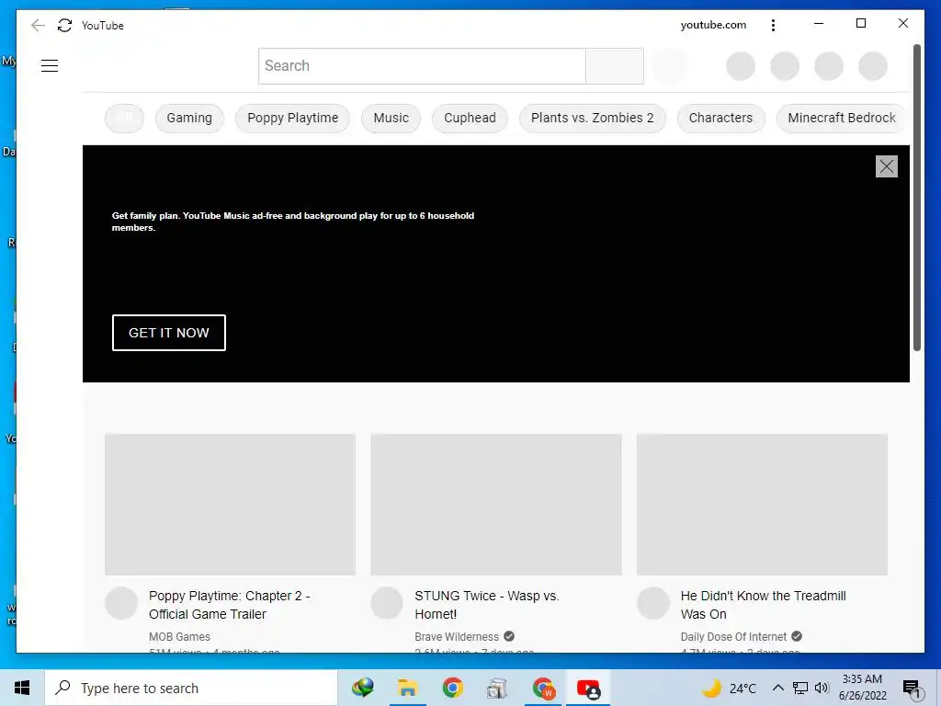
Task: Click Brave Wilderness channel avatar
Action: [387, 603]
